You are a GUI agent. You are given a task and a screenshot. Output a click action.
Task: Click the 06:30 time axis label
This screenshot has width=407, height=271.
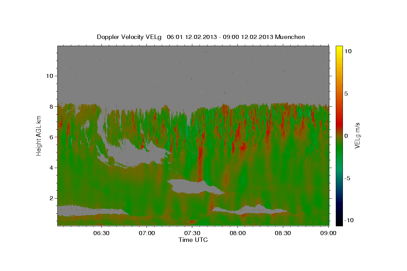tap(101, 233)
